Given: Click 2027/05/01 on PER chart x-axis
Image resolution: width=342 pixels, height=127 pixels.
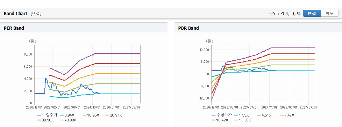Looking at the screenshot, I should (x=132, y=107).
